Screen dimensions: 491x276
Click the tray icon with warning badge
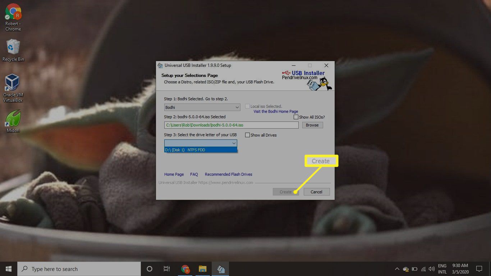(406, 269)
